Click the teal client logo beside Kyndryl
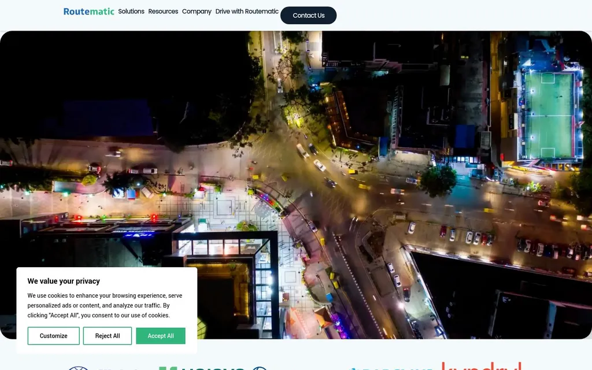The width and height of the screenshot is (592, 370). tap(391, 368)
